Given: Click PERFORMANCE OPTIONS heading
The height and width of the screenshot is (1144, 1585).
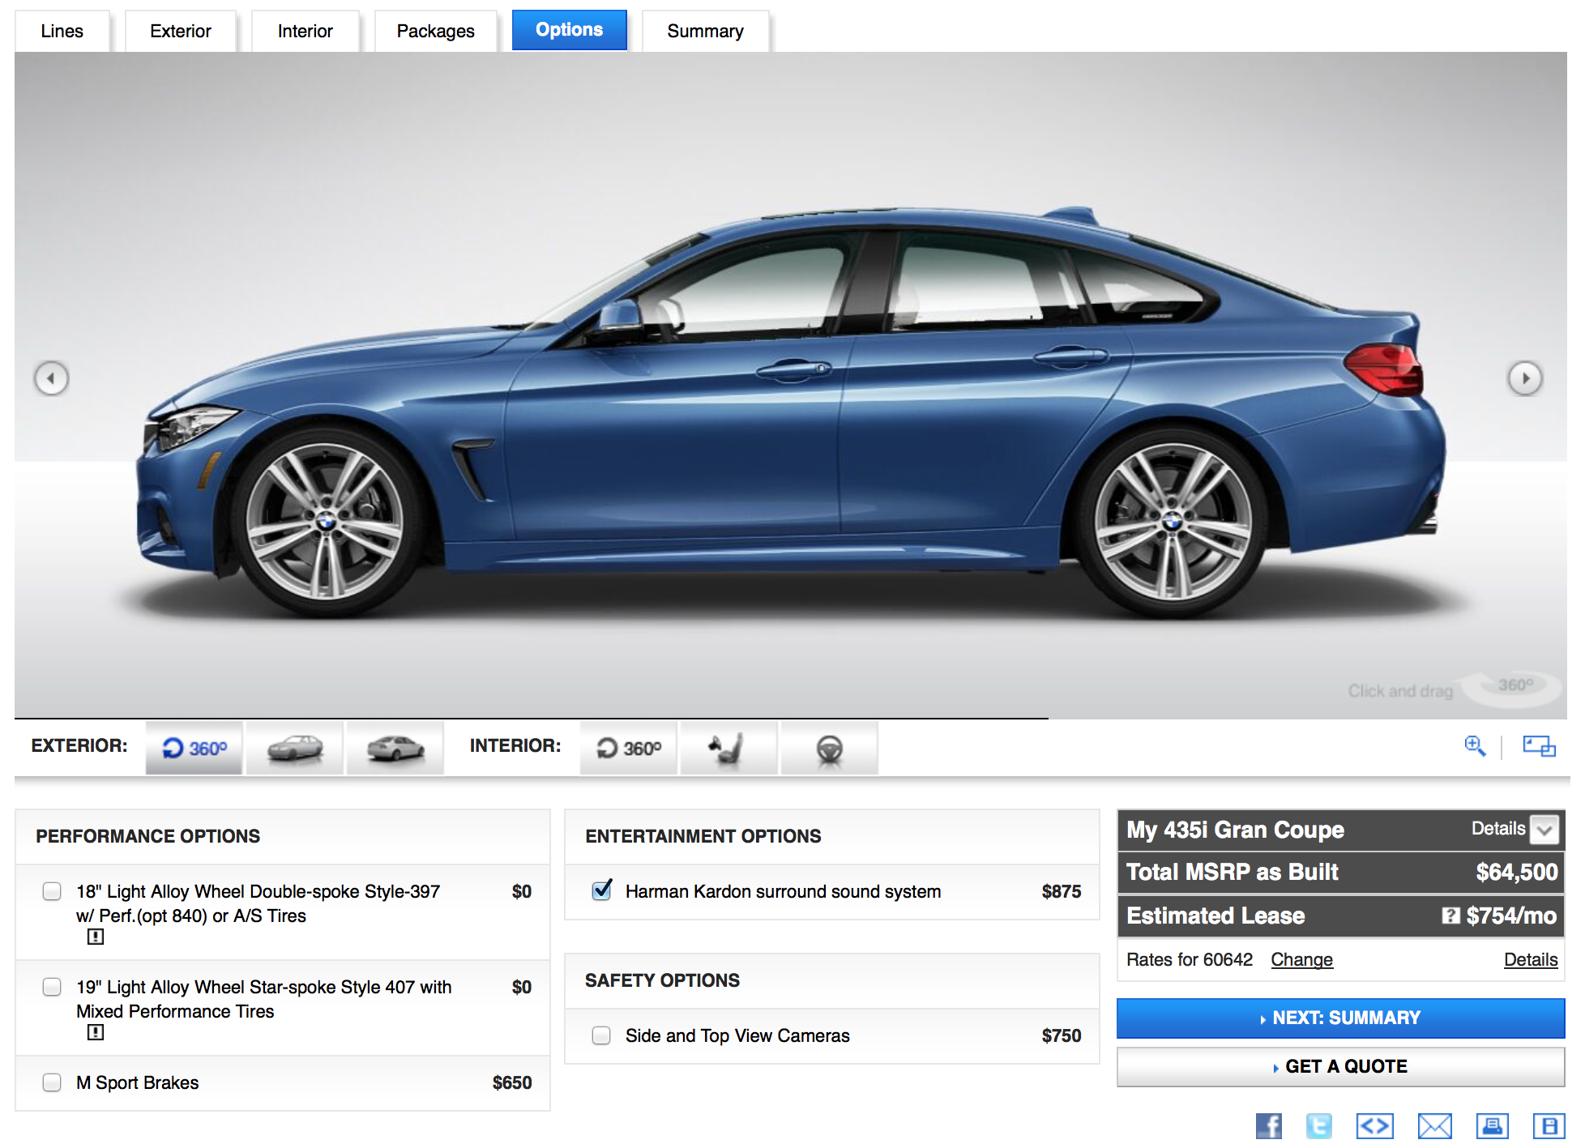Looking at the screenshot, I should 148,837.
